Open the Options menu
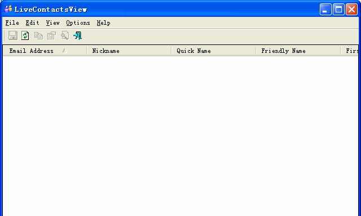Image resolution: width=361 pixels, height=216 pixels. (78, 22)
